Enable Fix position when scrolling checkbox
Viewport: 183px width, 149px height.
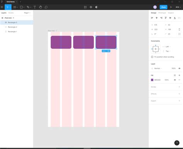pos(152,57)
